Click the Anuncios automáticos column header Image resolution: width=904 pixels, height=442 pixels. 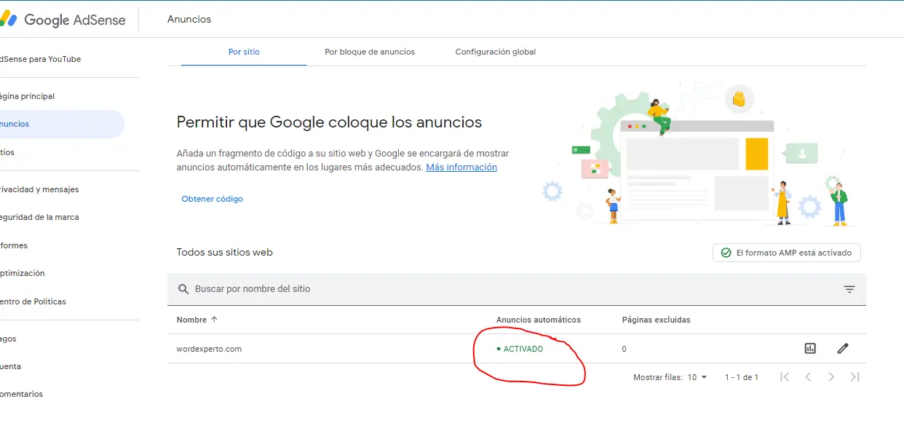(539, 320)
